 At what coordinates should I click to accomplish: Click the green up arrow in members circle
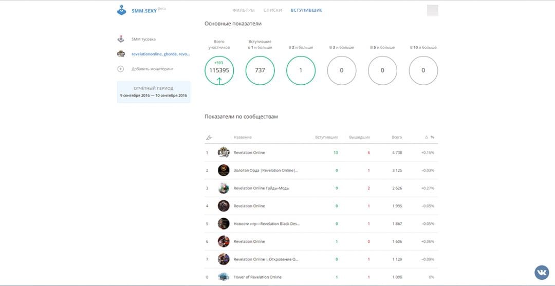point(219,81)
